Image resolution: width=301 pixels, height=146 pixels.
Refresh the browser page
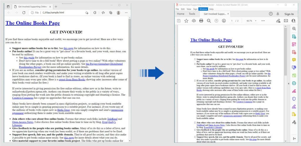(23, 13)
